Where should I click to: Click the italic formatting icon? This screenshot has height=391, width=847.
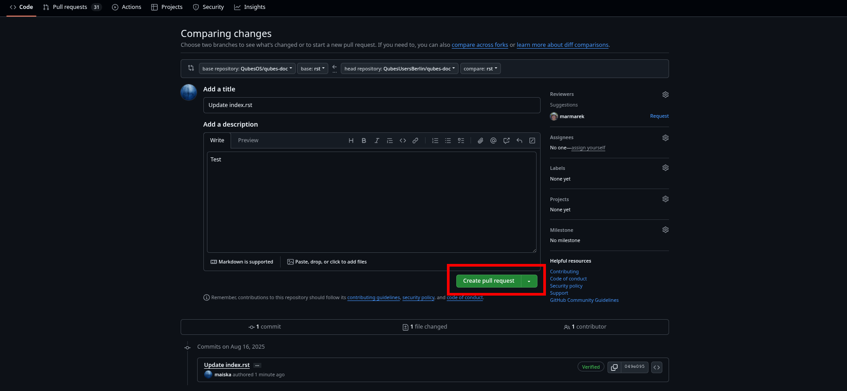coord(377,140)
